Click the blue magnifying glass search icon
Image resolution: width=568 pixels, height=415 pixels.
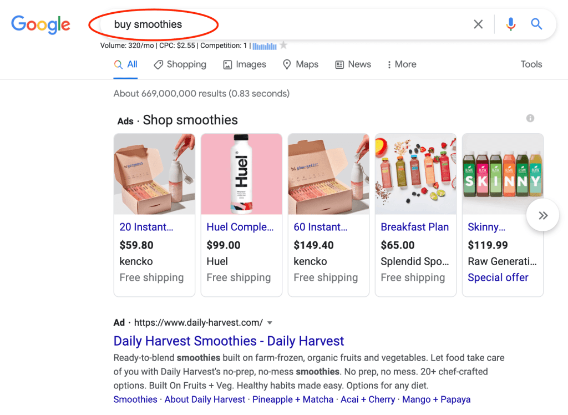[536, 24]
